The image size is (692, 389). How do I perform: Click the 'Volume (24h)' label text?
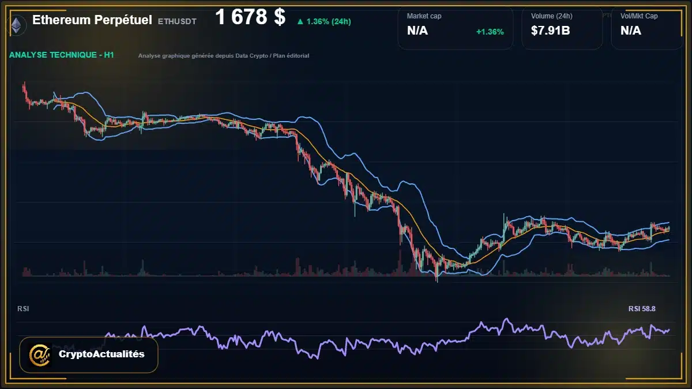pos(551,16)
